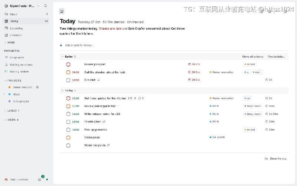Click the 1h duration on kitchen quotes task
Image resolution: width=297 pixels, height=186 pixels.
click(x=269, y=98)
